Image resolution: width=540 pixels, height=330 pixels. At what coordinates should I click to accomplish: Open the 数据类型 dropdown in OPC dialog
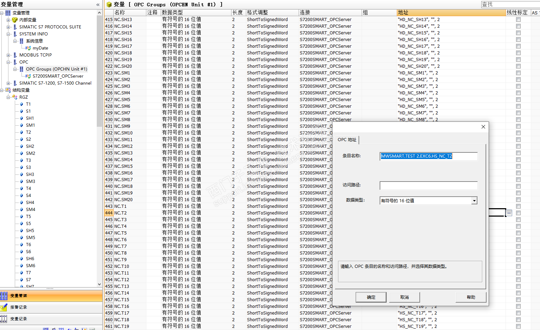(x=474, y=201)
